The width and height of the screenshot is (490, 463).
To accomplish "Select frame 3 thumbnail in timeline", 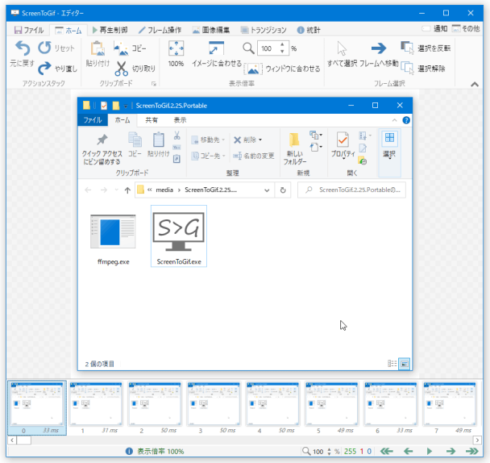I will (x=214, y=403).
